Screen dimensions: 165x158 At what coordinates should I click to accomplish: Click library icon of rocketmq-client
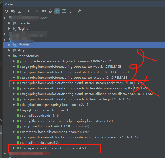(x=19, y=148)
